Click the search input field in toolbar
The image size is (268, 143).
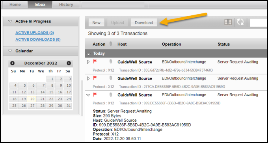point(259,22)
